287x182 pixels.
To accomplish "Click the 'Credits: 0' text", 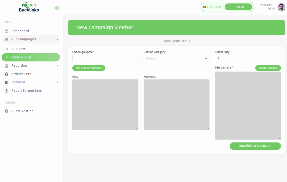I will coord(214,7).
